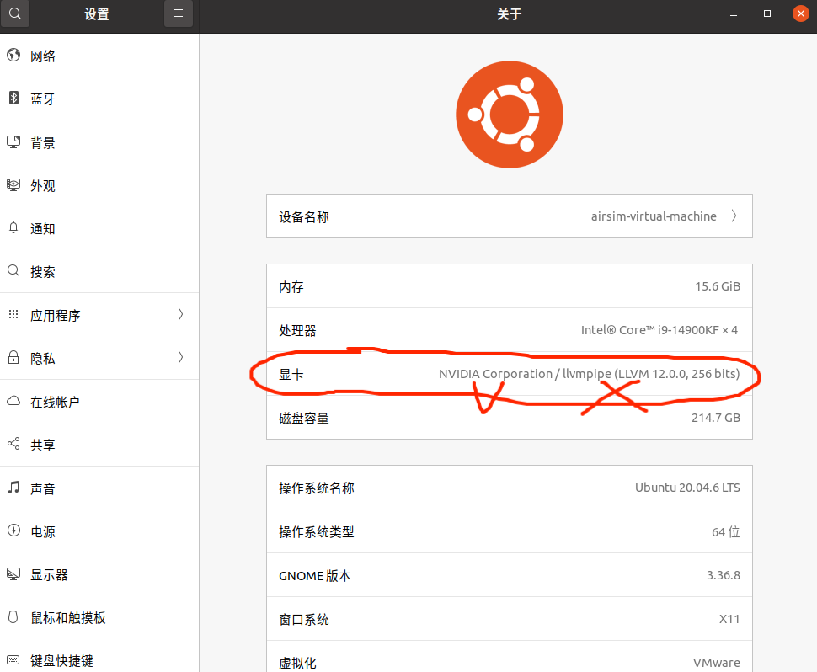The image size is (817, 672).
Task: Click the 在线帐户 cloud icon
Action: point(13,401)
